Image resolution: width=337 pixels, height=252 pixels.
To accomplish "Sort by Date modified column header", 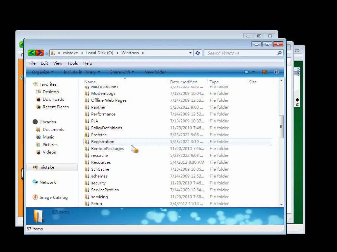I will (188, 82).
